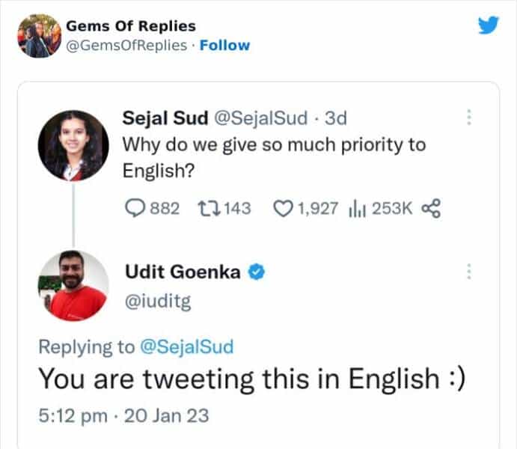517x449 pixels.
Task: Open Udit Goenka's profile avatar
Action: [73, 285]
